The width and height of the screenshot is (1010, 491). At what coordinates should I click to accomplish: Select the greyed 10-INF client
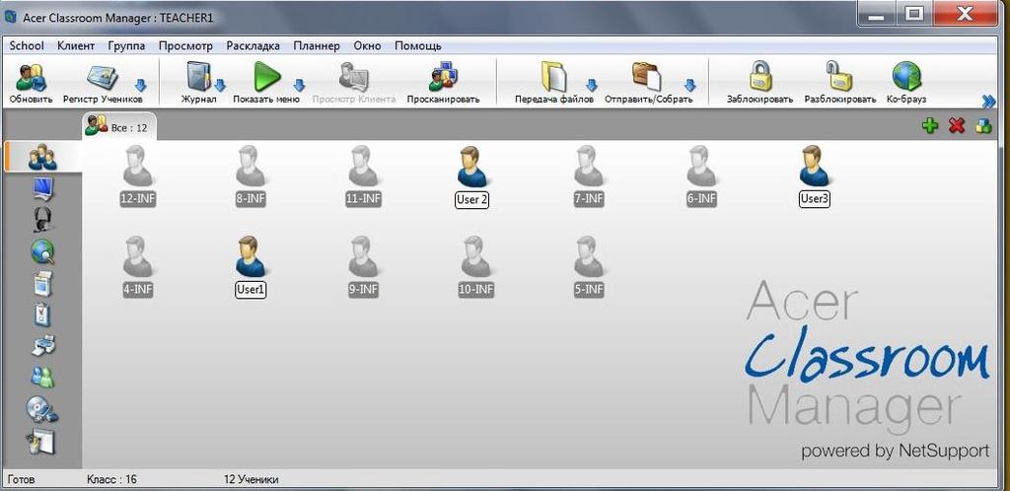coord(476,256)
